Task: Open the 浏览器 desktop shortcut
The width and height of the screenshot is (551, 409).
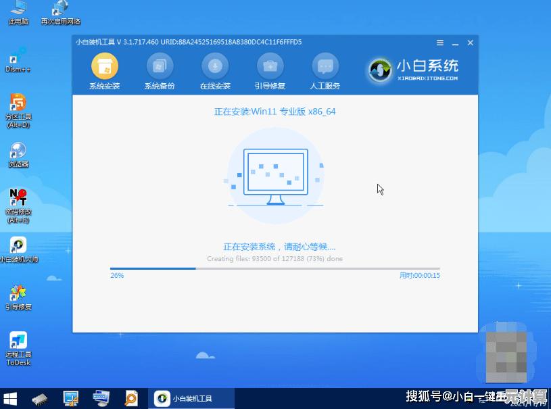Action: tap(18, 155)
